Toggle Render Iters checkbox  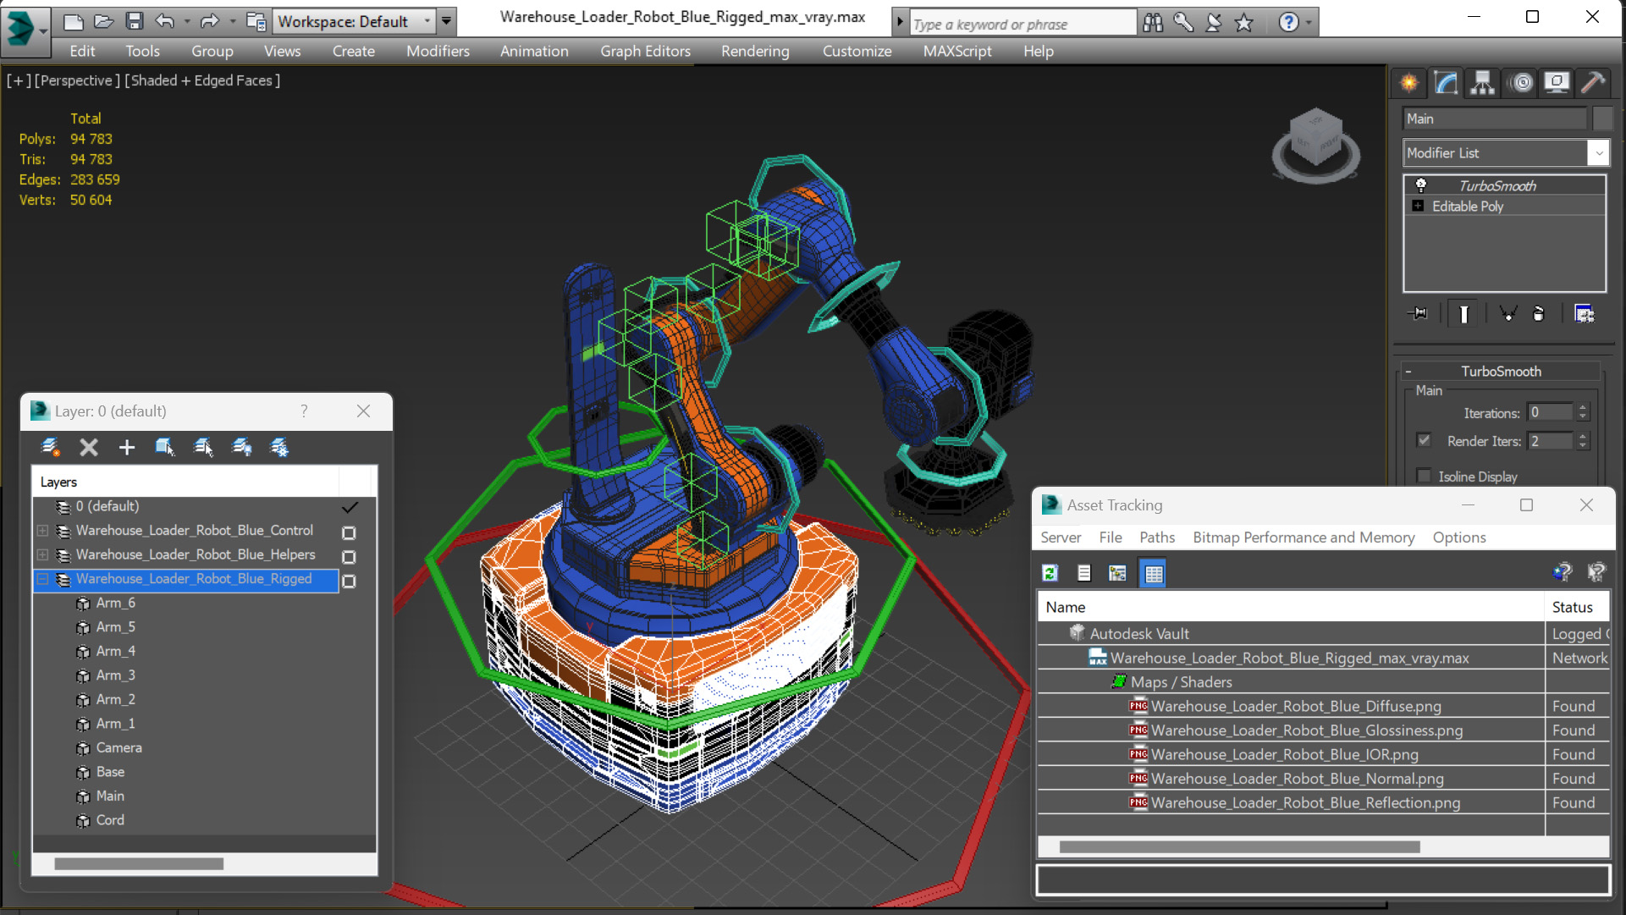point(1424,440)
